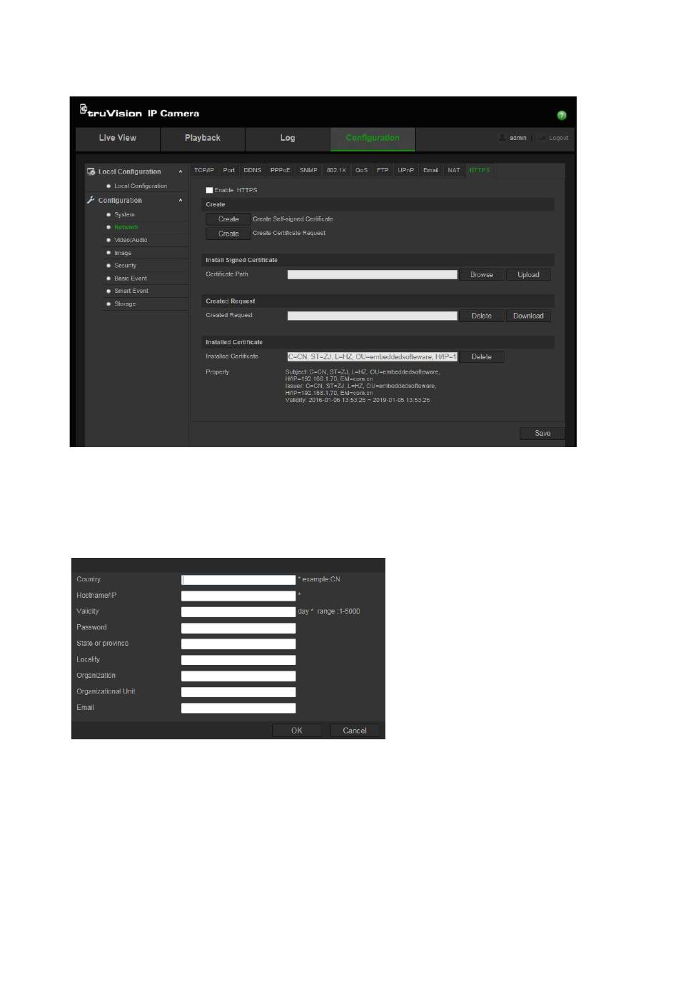Image resolution: width=678 pixels, height=990 pixels.
Task: Open the SNMP tab
Action: click(308, 170)
